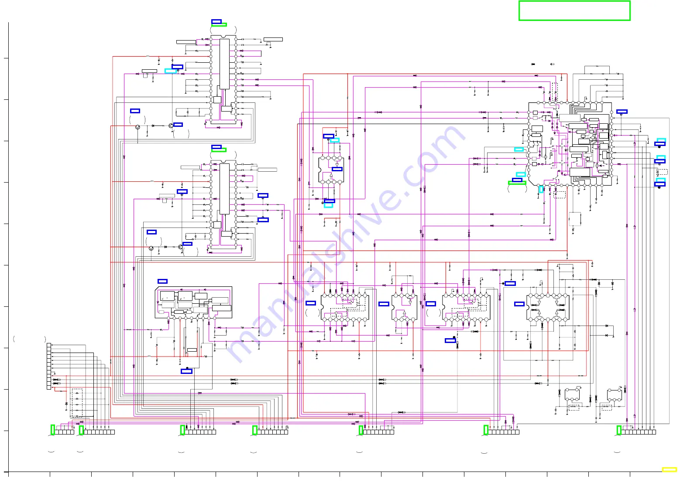Open the cyan vertical box under the large square IC
687x482 pixels.
point(541,189)
